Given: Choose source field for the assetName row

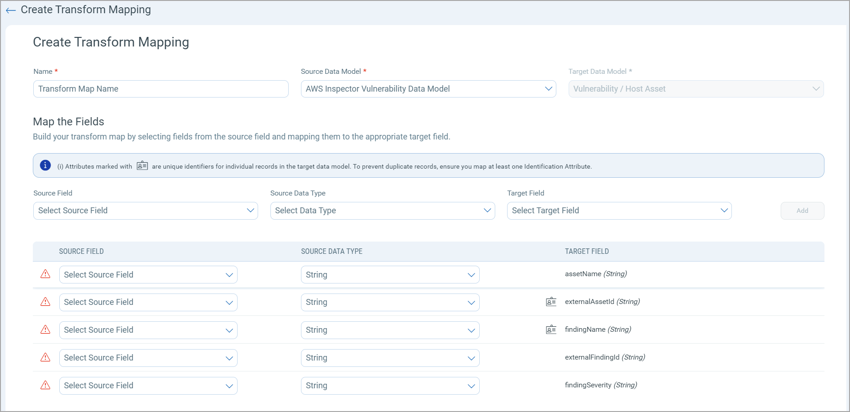Looking at the screenshot, I should [x=148, y=275].
